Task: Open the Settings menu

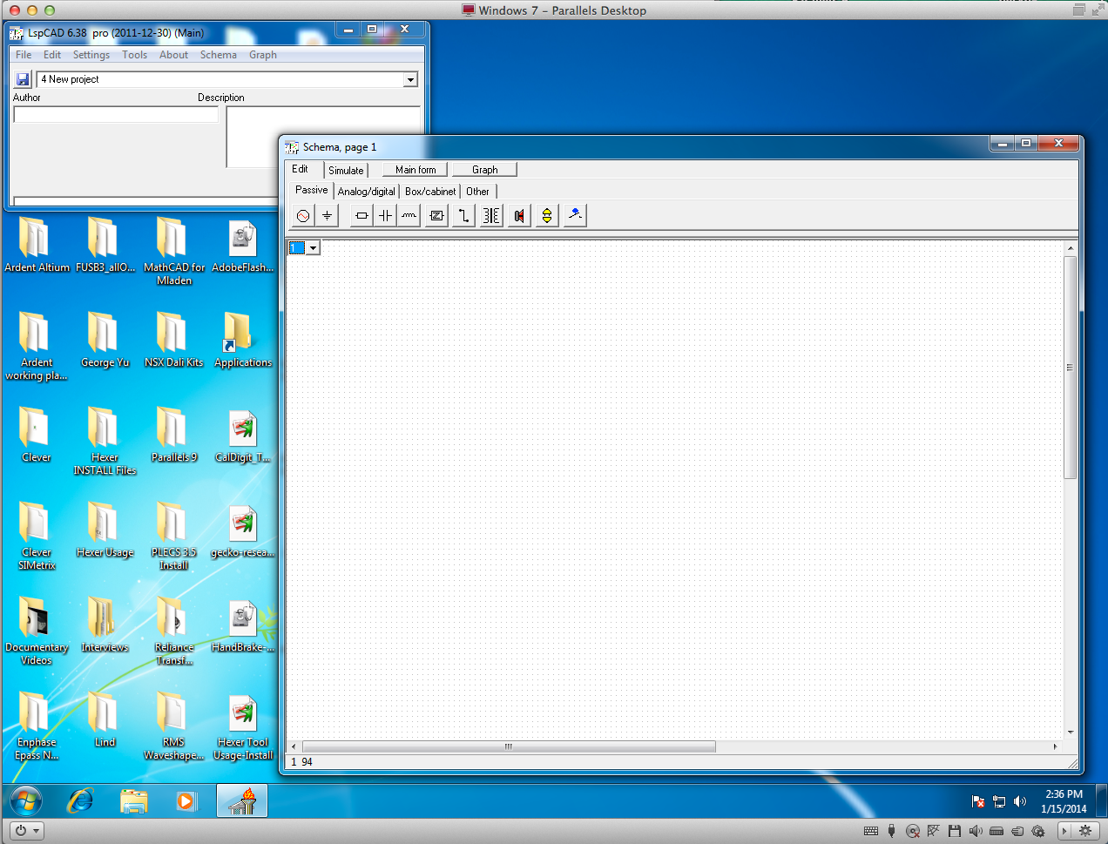Action: (x=91, y=55)
